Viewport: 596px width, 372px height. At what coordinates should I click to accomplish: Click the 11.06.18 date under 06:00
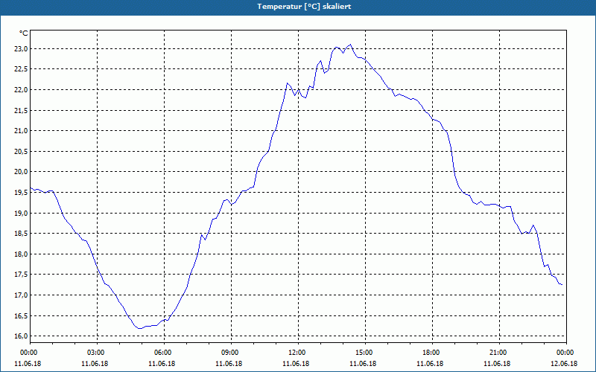[162, 364]
